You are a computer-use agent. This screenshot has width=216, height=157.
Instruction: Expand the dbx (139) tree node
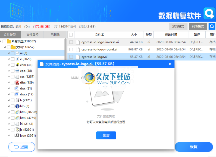point(9,82)
